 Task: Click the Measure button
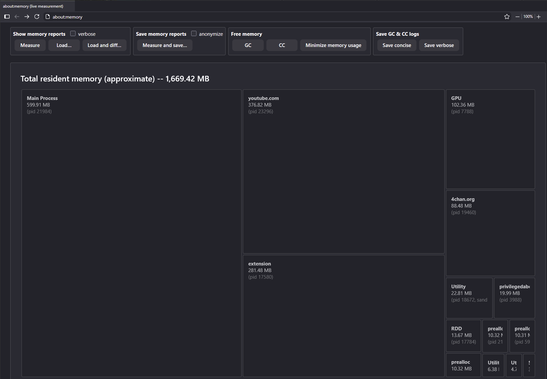coord(30,45)
